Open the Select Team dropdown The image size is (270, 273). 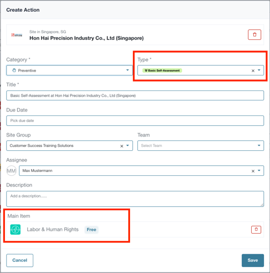[201, 145]
